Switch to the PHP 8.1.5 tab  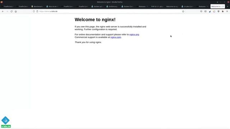(x=157, y=6)
